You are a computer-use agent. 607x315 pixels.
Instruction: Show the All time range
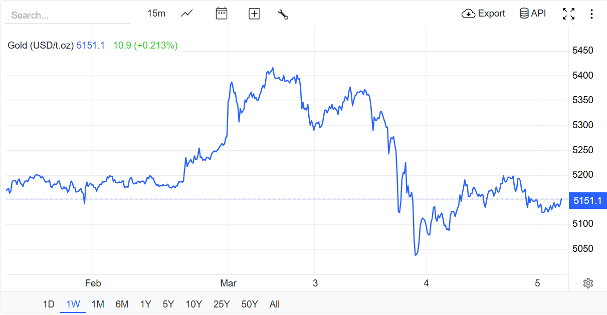click(274, 304)
